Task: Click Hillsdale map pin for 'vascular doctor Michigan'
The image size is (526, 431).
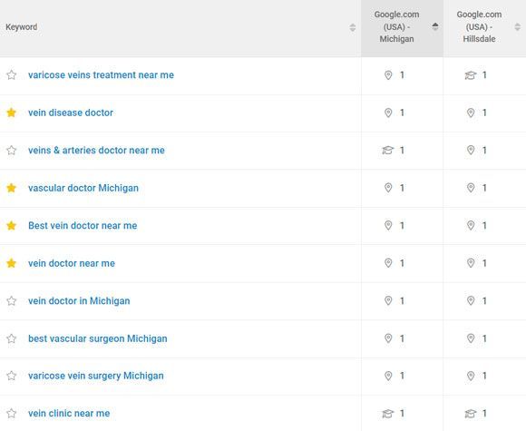Action: pos(471,188)
